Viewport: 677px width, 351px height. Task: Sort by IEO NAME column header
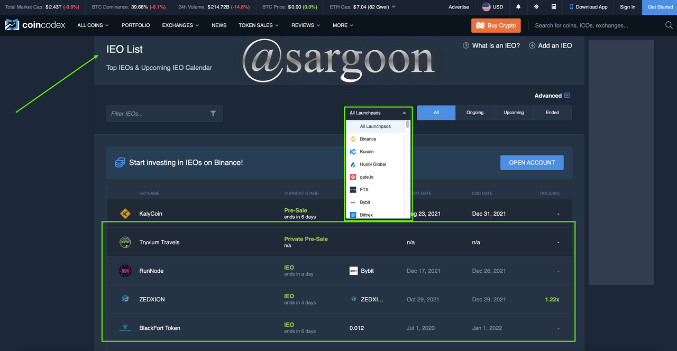149,193
